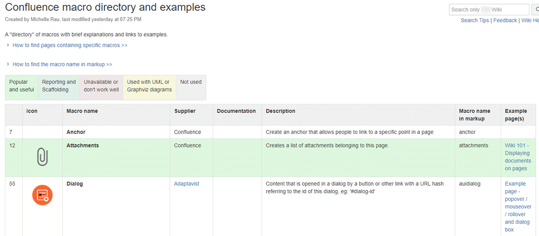Click the 'Documentation' column header
Image resolution: width=539 pixels, height=236 pixels.
click(x=236, y=111)
